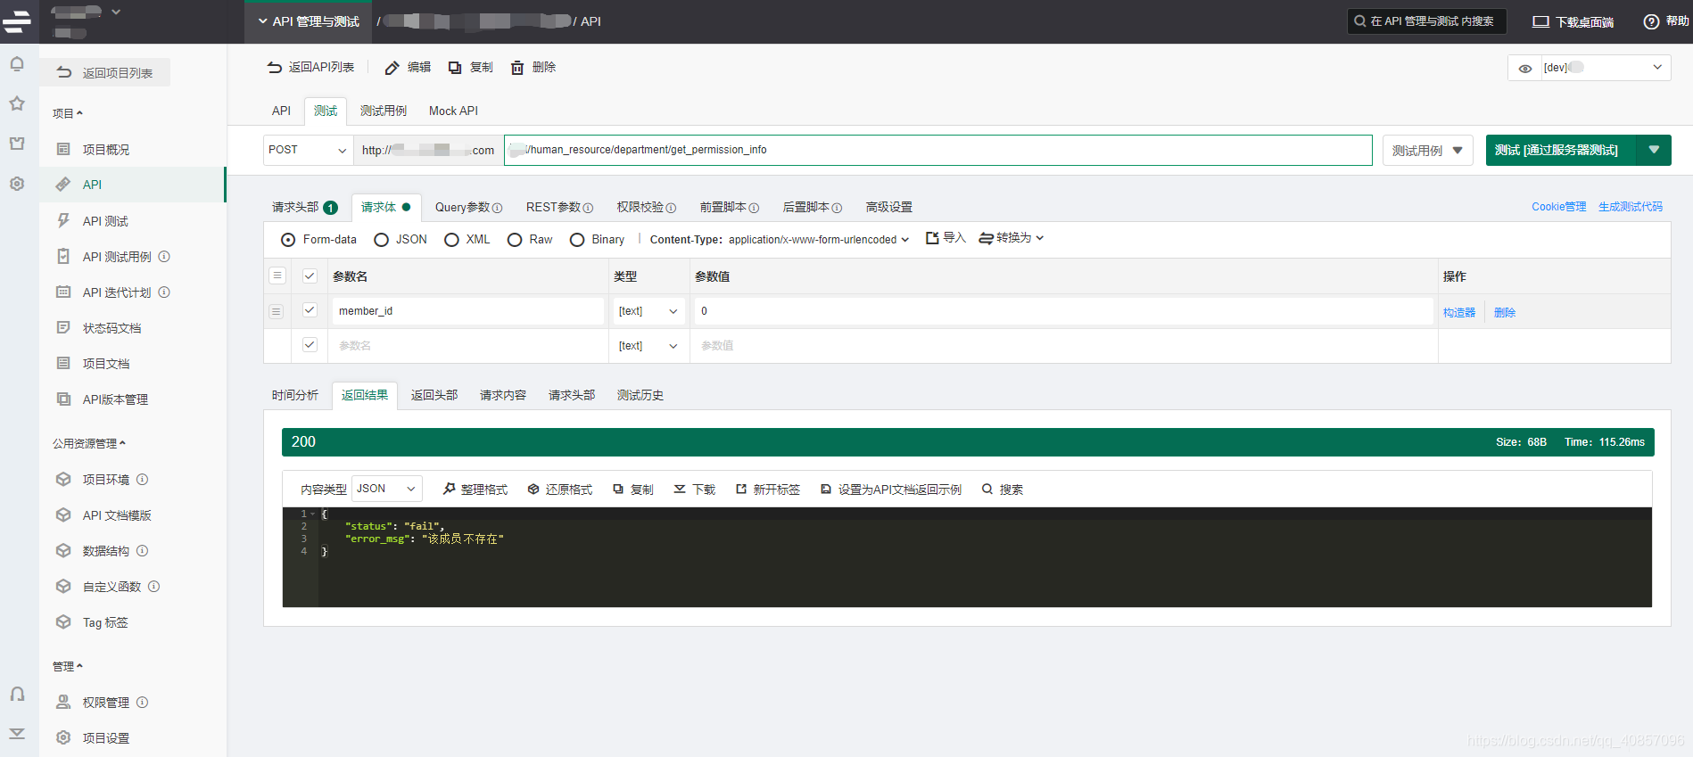The image size is (1693, 757).
Task: Click the member_id value input field
Action: tap(1064, 311)
